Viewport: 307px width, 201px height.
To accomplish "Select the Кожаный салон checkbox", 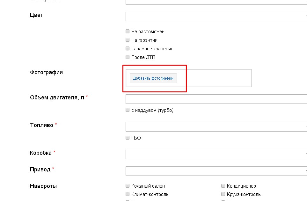I will point(128,186).
